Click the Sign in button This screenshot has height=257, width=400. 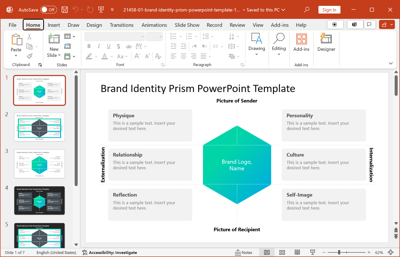[x=329, y=9]
